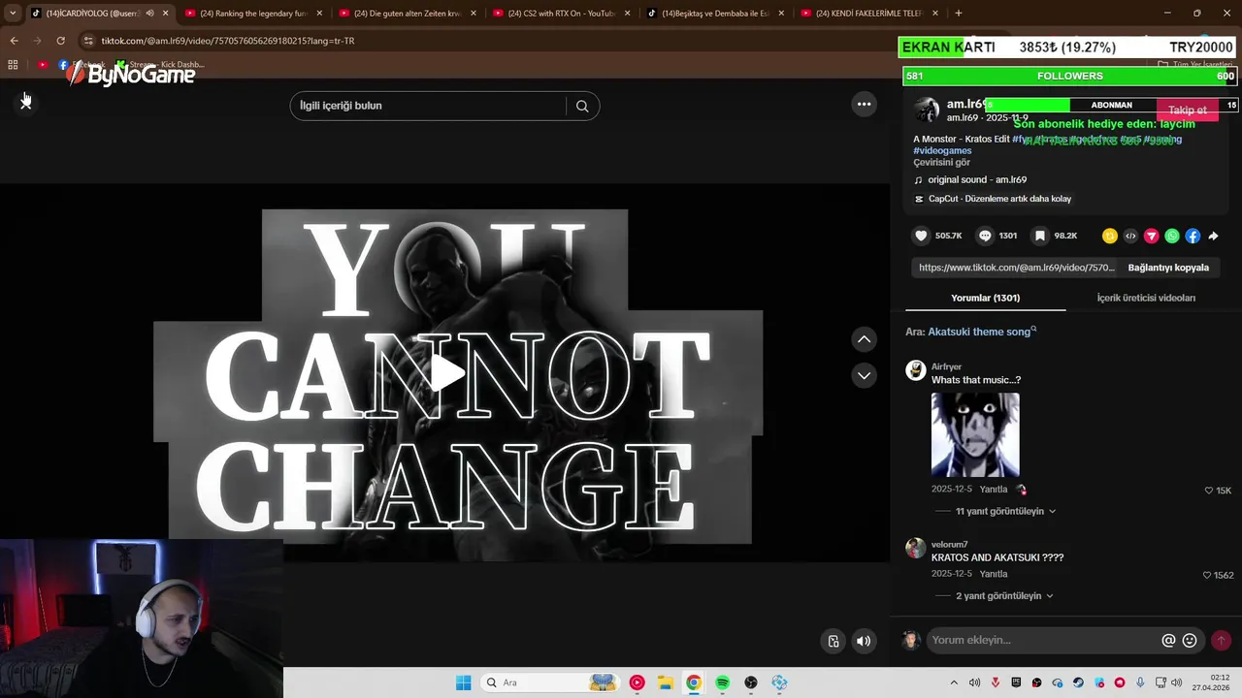Image resolution: width=1242 pixels, height=698 pixels.
Task: Mute the CARDİYOLOG tab audio icon
Action: pyautogui.click(x=149, y=14)
